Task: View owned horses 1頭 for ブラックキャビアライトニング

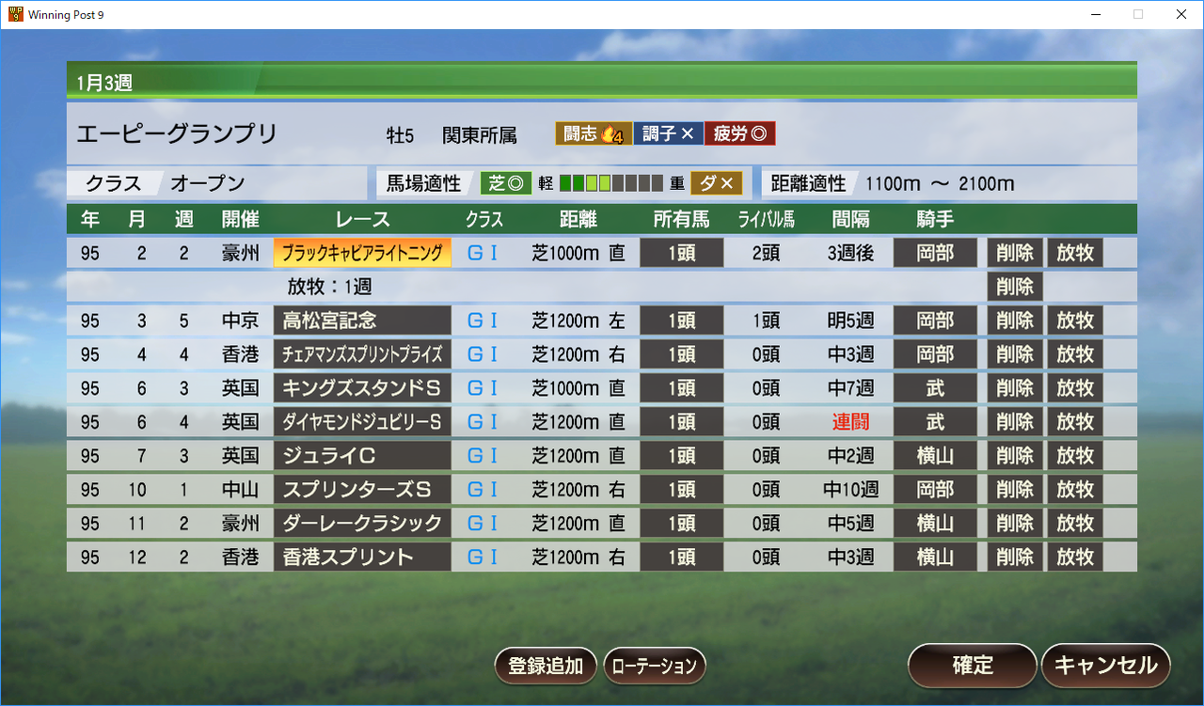Action: coord(682,253)
